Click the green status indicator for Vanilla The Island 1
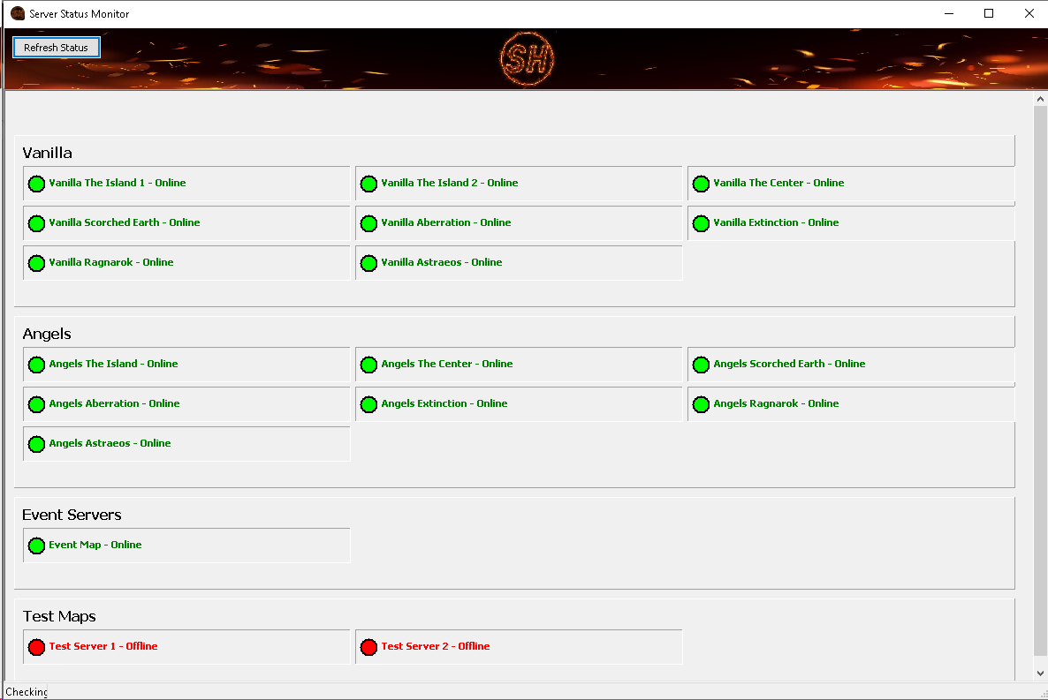The width and height of the screenshot is (1048, 700). coord(36,184)
